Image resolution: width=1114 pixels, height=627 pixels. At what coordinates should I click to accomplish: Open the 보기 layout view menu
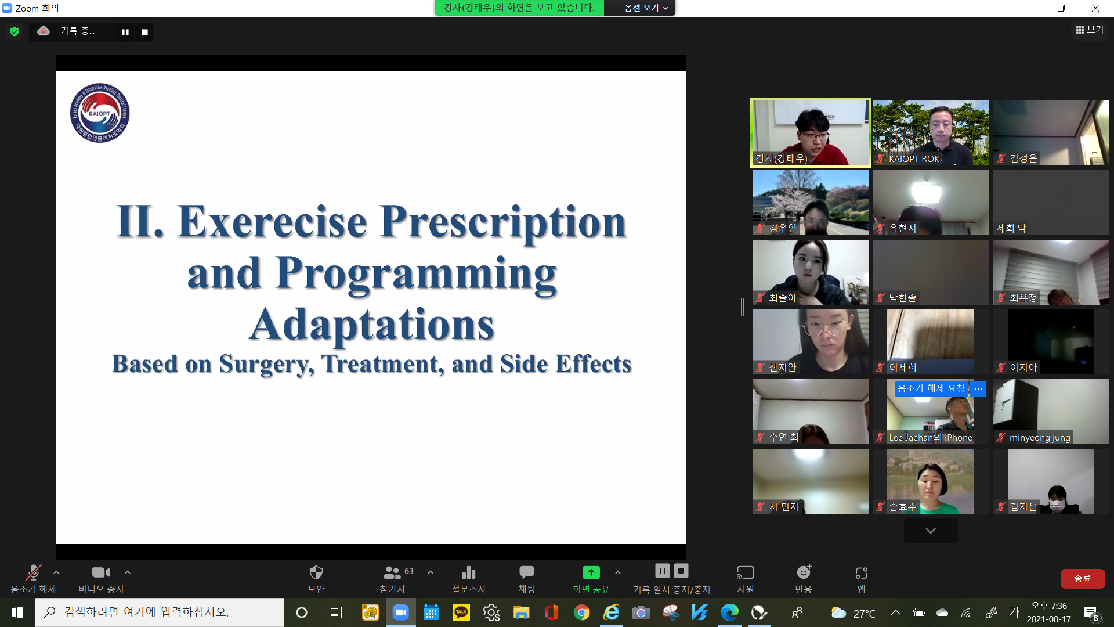tap(1090, 30)
